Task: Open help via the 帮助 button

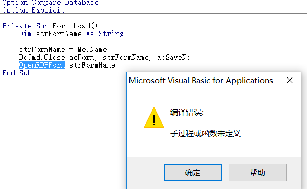Action: (257, 173)
